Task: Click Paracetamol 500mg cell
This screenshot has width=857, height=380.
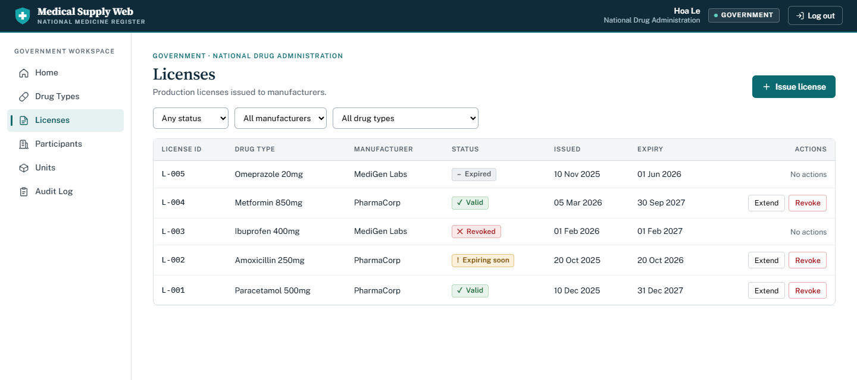Action: [273, 290]
